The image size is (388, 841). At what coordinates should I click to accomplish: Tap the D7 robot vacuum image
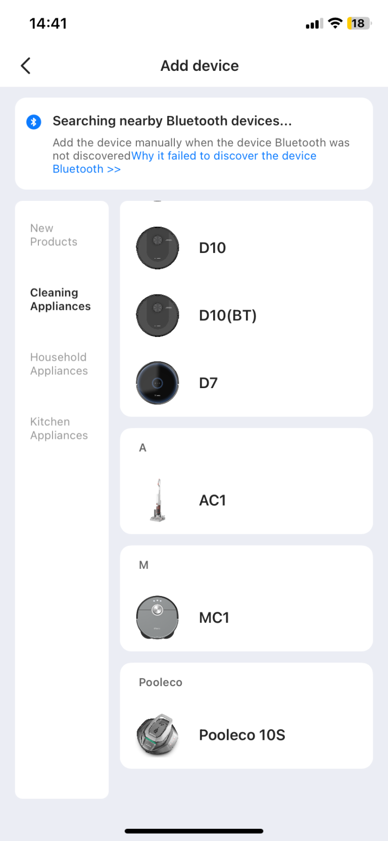[158, 383]
